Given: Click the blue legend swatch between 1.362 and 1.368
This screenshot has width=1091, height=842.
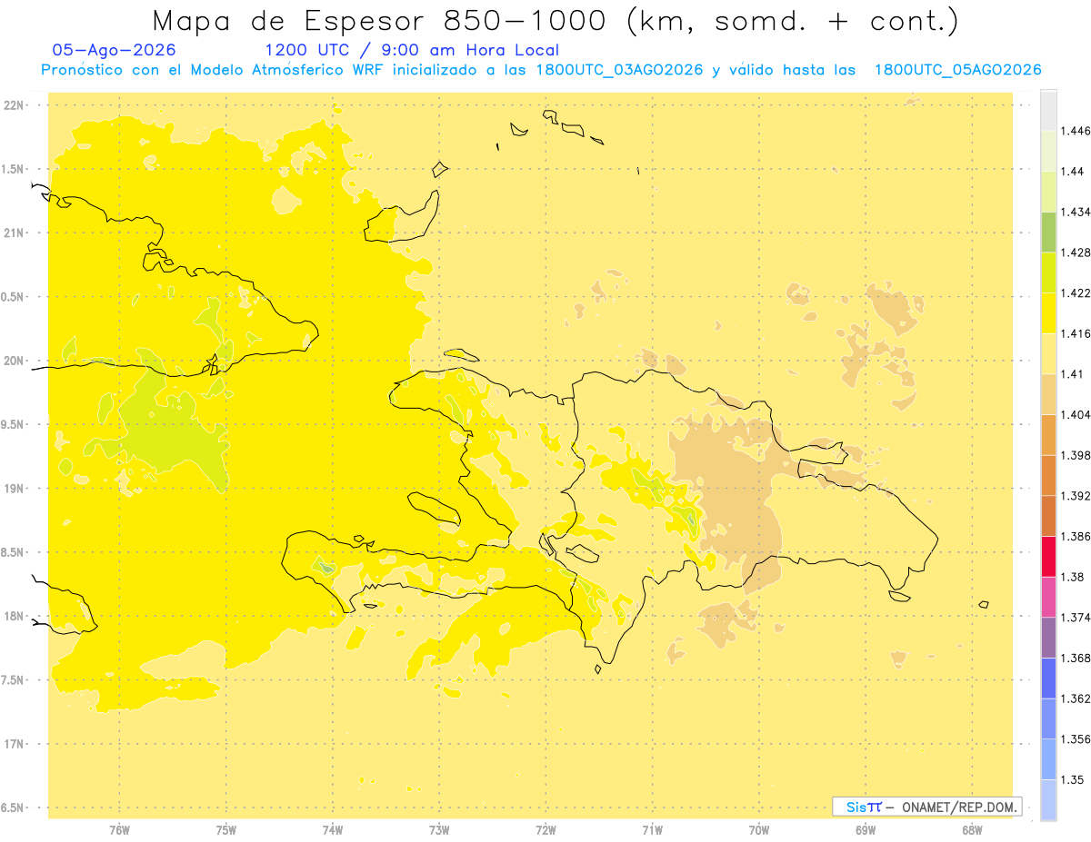Looking at the screenshot, I should (1048, 678).
